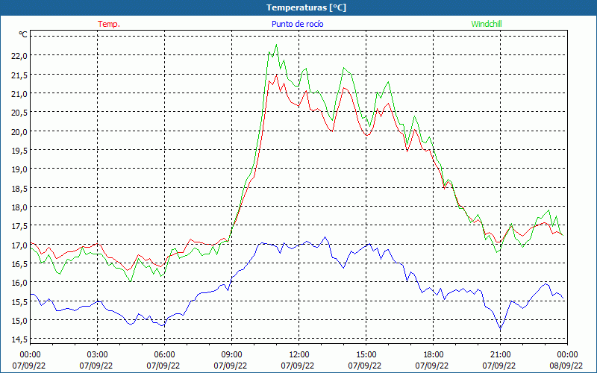
Task: Click the 21:00 time axis label
Action: point(500,355)
